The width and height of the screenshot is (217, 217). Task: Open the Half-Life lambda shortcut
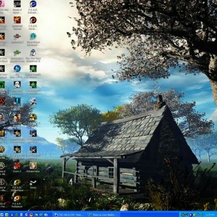pos(2,101)
